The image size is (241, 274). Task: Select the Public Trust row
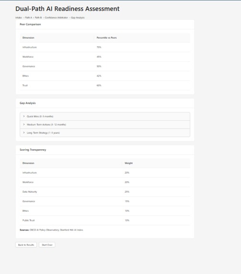click(x=105, y=220)
